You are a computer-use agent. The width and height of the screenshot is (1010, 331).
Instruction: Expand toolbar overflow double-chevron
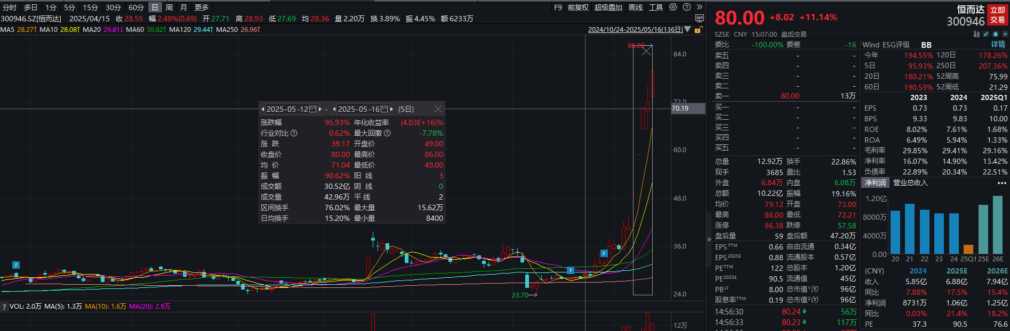(x=699, y=7)
